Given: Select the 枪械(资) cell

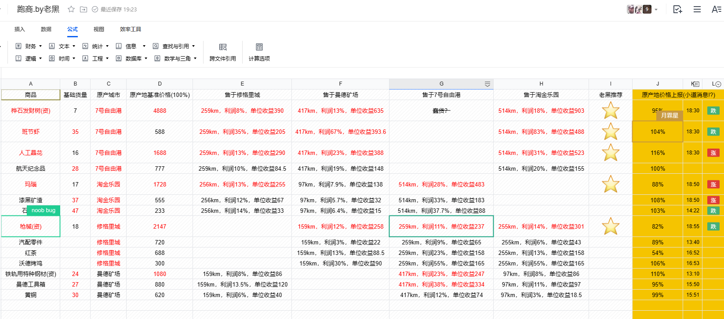Looking at the screenshot, I should coord(31,226).
